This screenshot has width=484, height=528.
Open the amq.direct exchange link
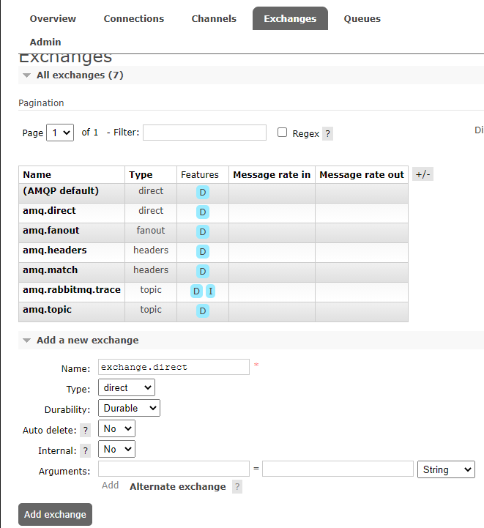(x=49, y=211)
